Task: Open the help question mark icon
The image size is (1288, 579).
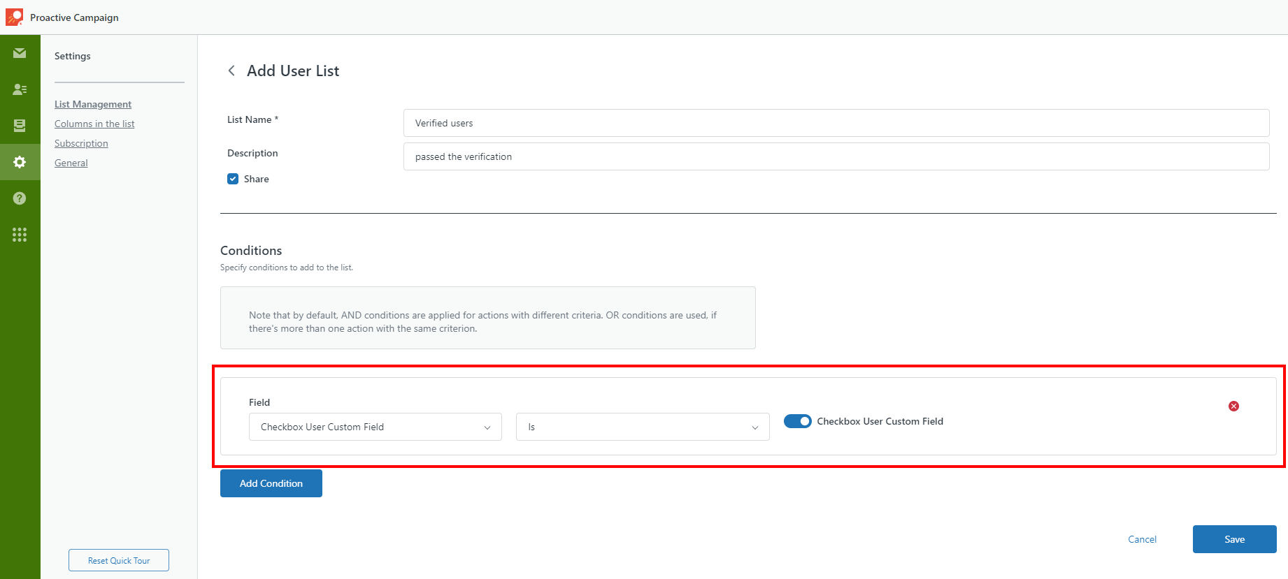Action: (x=20, y=198)
